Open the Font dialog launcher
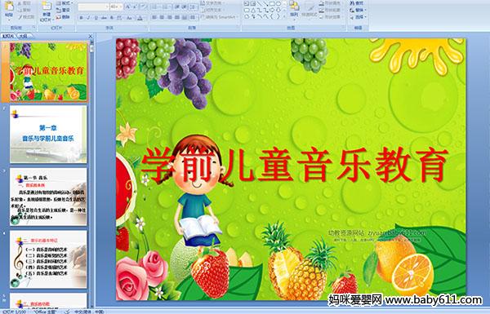 point(145,27)
